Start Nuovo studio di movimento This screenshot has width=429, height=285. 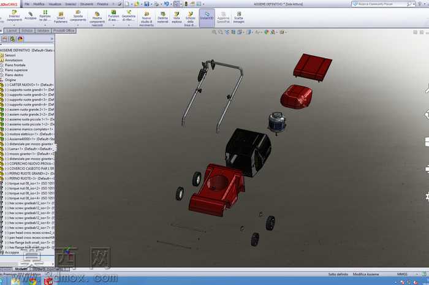(x=146, y=19)
